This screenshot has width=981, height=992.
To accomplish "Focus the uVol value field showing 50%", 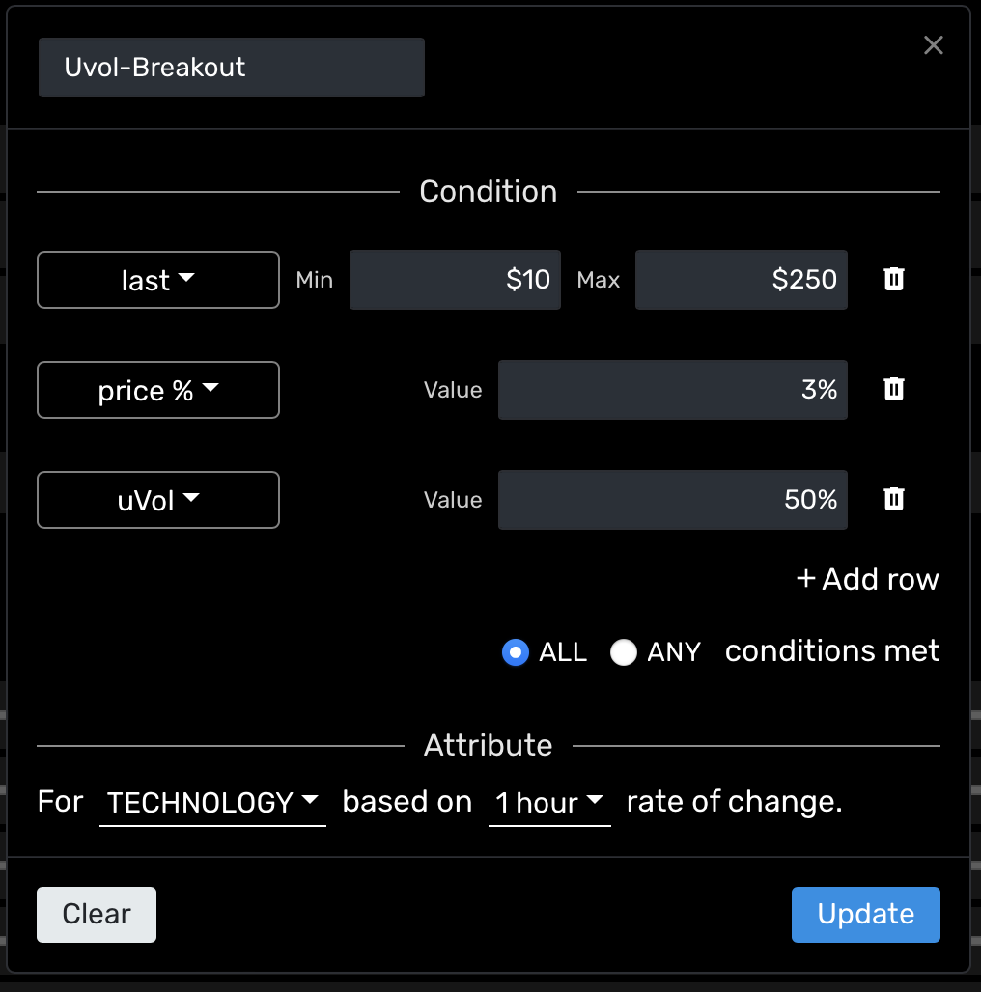I will tap(672, 500).
